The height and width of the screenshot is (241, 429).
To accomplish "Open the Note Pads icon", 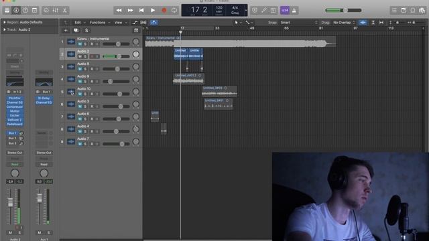I will pos(404,11).
